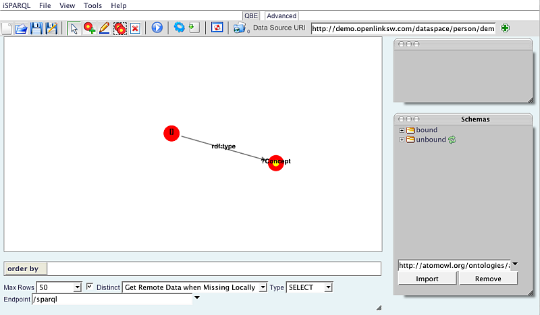Click the data source folder globe icon
Screen dimensions: 540x315
tap(240, 28)
